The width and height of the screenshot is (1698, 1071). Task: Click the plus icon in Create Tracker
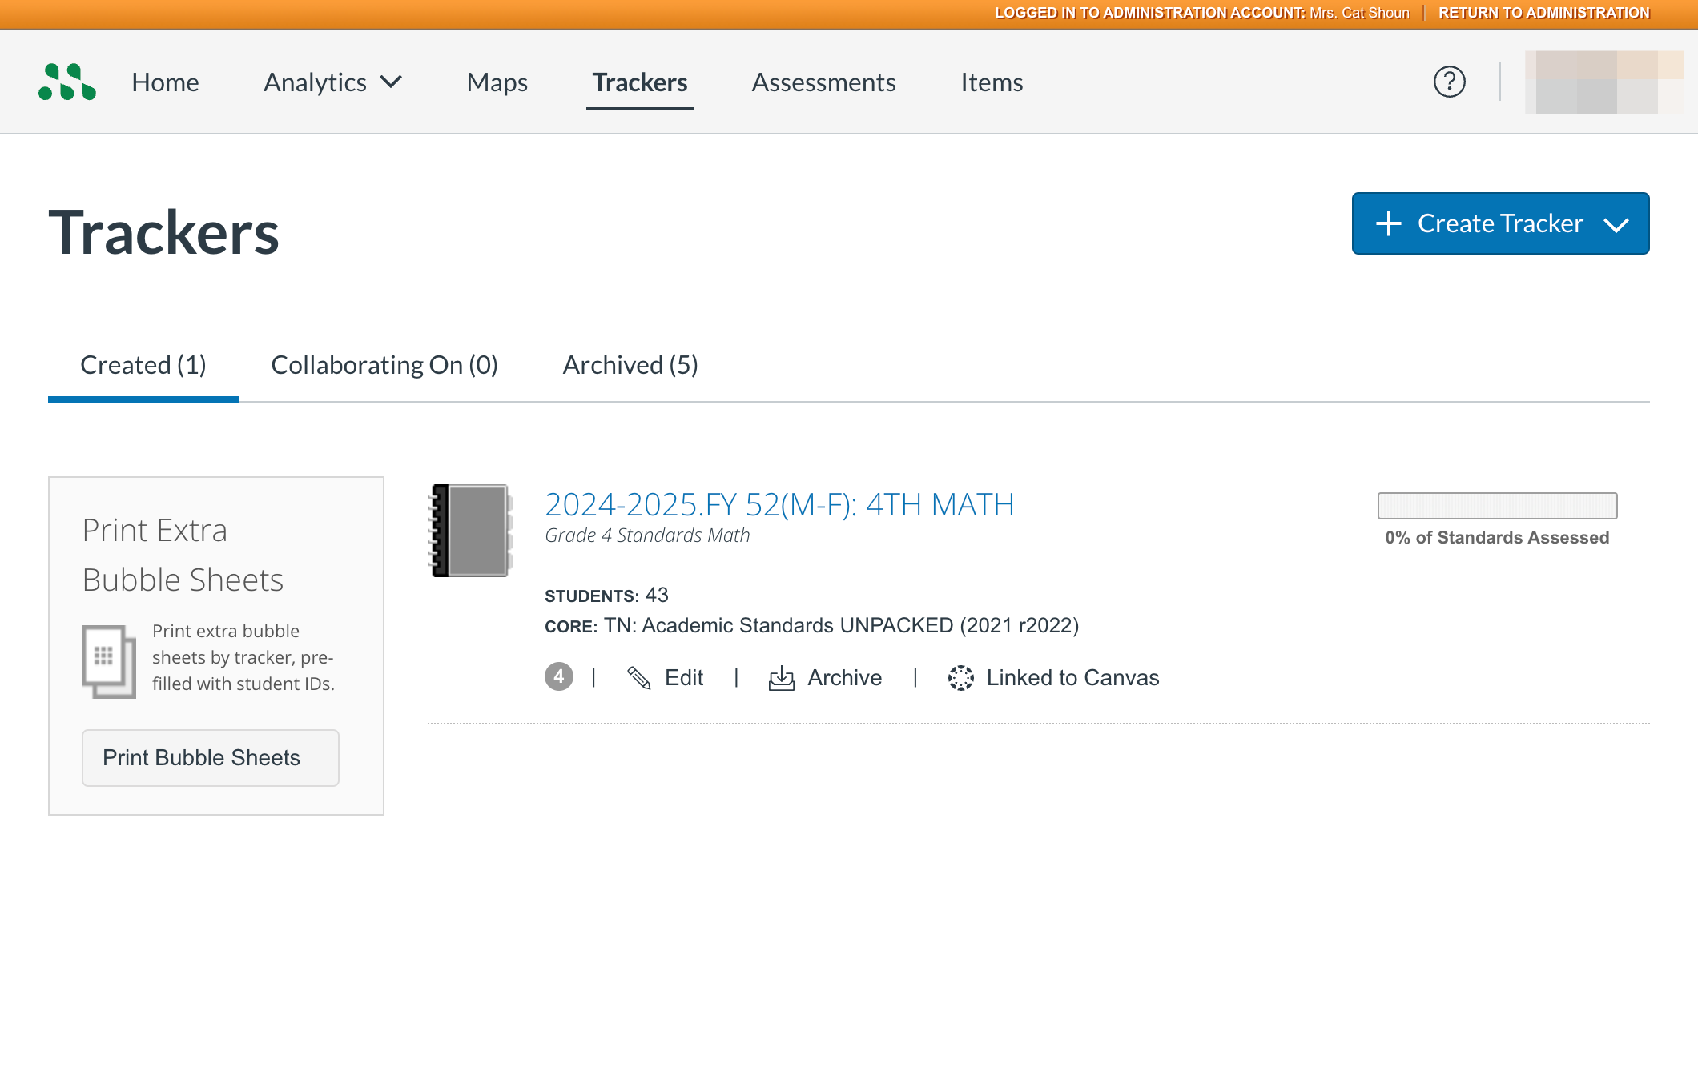[x=1388, y=223]
